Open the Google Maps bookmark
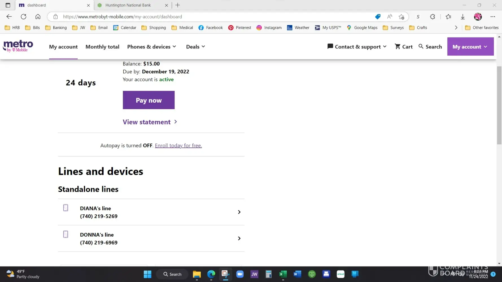This screenshot has width=502, height=282. point(362,28)
